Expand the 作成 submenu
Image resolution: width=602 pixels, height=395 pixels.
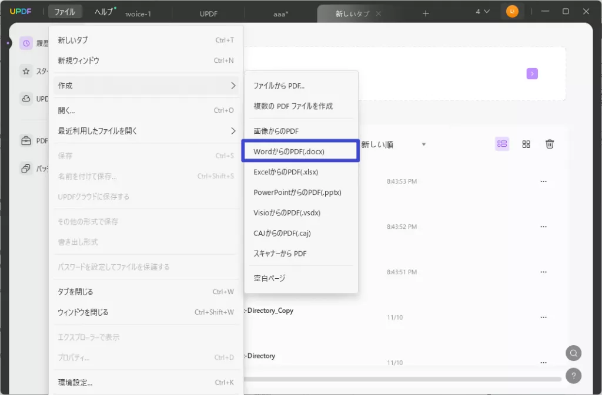146,86
